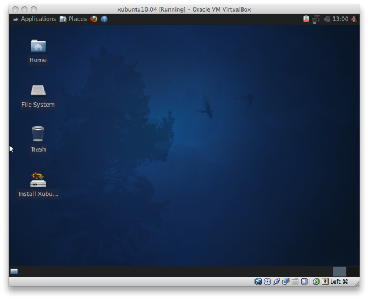Click the Left ⌘ host key label
This screenshot has height=299, width=368.
pos(339,281)
